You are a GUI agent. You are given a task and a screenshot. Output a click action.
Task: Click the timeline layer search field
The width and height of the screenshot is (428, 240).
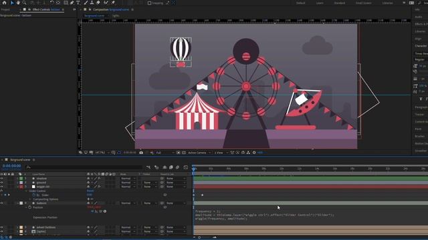[x=84, y=167]
